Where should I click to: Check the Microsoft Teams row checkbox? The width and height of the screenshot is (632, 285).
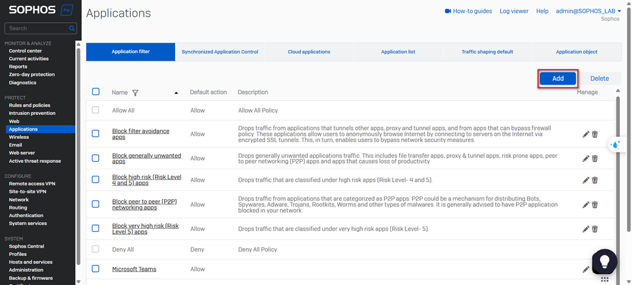tap(96, 269)
